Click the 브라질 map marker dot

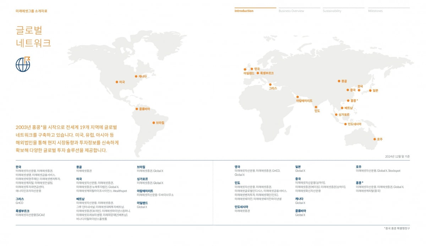pyautogui.click(x=154, y=123)
